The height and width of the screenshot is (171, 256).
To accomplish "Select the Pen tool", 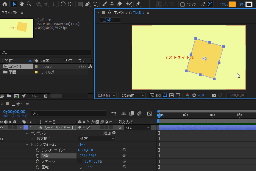I will click(88, 4).
